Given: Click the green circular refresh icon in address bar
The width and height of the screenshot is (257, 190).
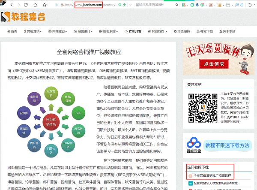Looking at the screenshot, I should 120,5.
